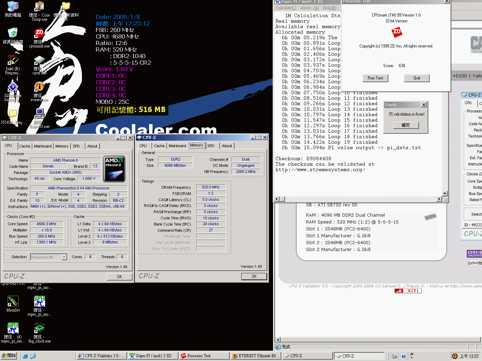Click Super PI horizontal scrollbar right arrow

439,199
